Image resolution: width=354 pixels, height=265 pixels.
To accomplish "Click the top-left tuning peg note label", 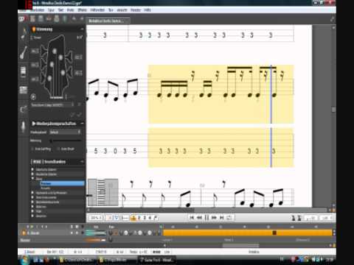I will click(35, 51).
